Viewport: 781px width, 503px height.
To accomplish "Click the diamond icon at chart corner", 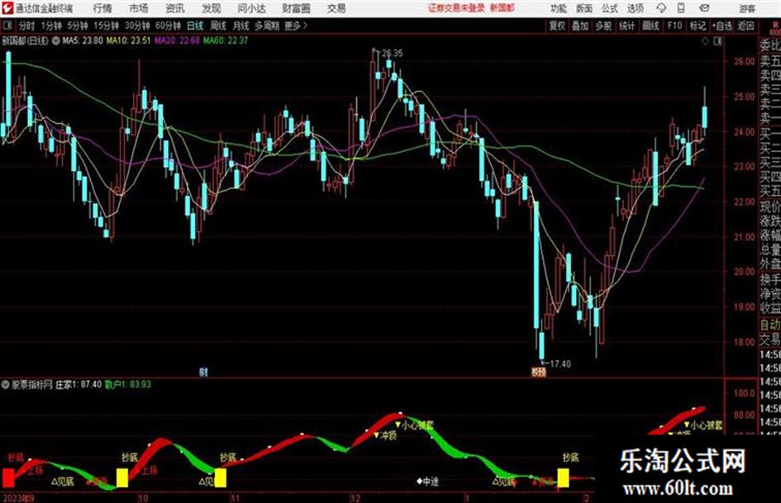I will click(x=705, y=41).
